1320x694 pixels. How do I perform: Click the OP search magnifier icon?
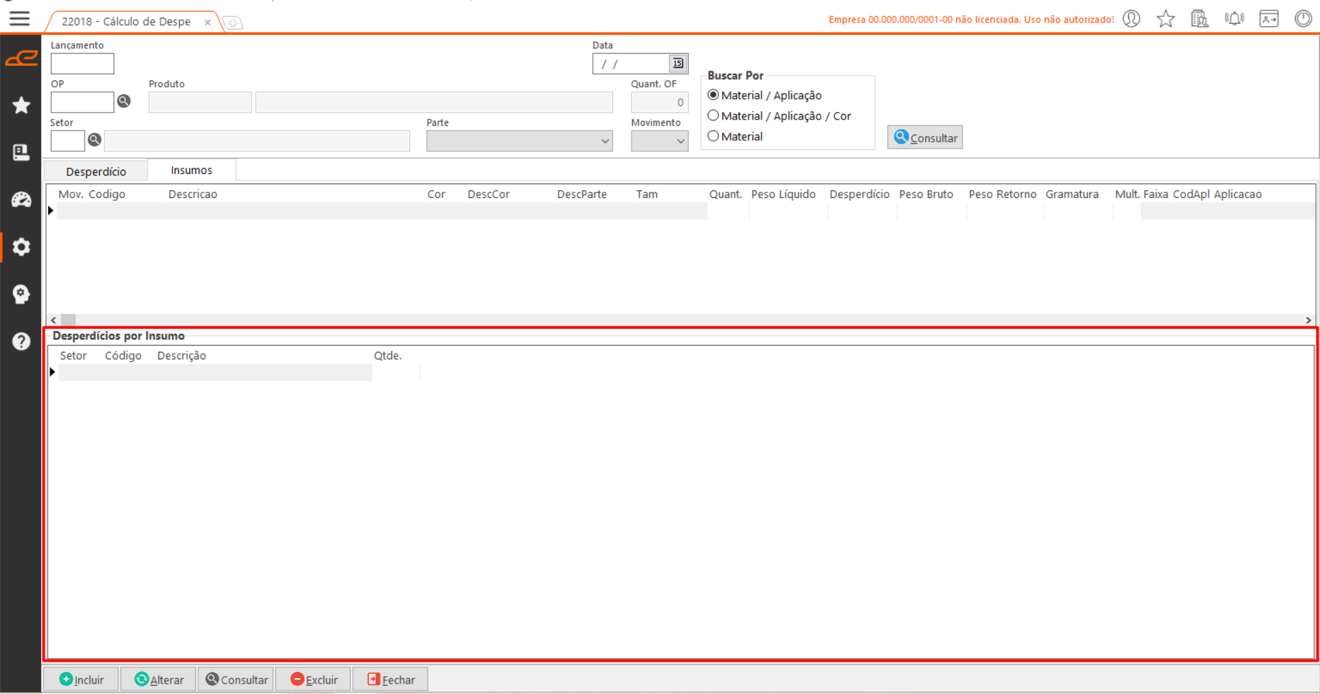[x=124, y=101]
